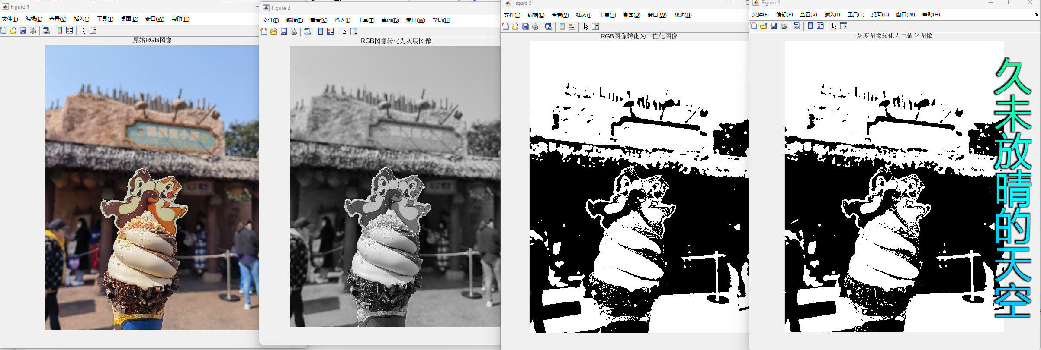Click New Figure icon in Figure 3 toolbar
1041x350 pixels.
(505, 27)
